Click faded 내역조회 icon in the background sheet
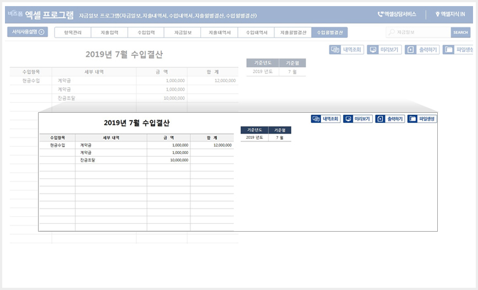The image size is (478, 290). [x=335, y=50]
